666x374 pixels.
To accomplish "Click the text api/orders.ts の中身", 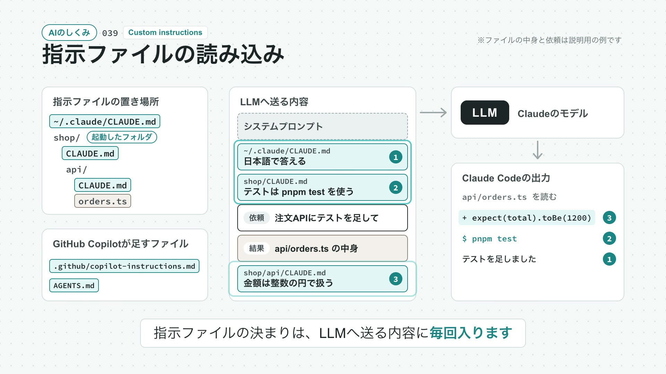I will coord(316,249).
